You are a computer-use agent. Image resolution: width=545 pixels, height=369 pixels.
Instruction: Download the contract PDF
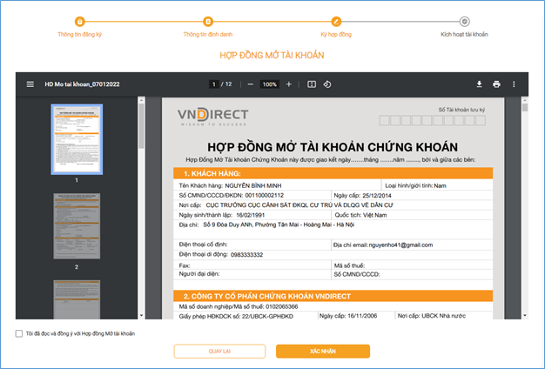(480, 84)
